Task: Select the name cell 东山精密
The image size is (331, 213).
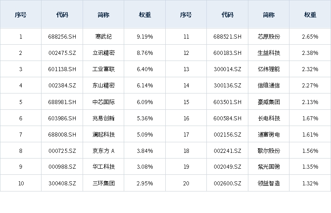Action: point(103,85)
